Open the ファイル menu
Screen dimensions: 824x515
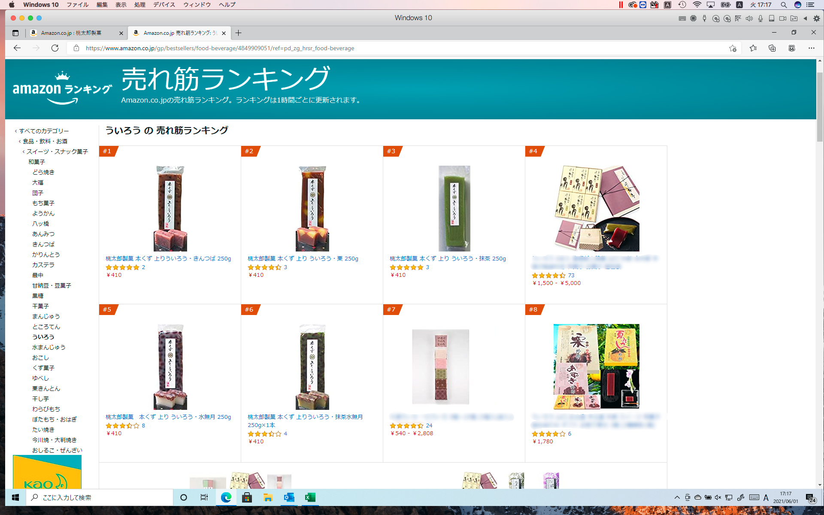pyautogui.click(x=78, y=5)
